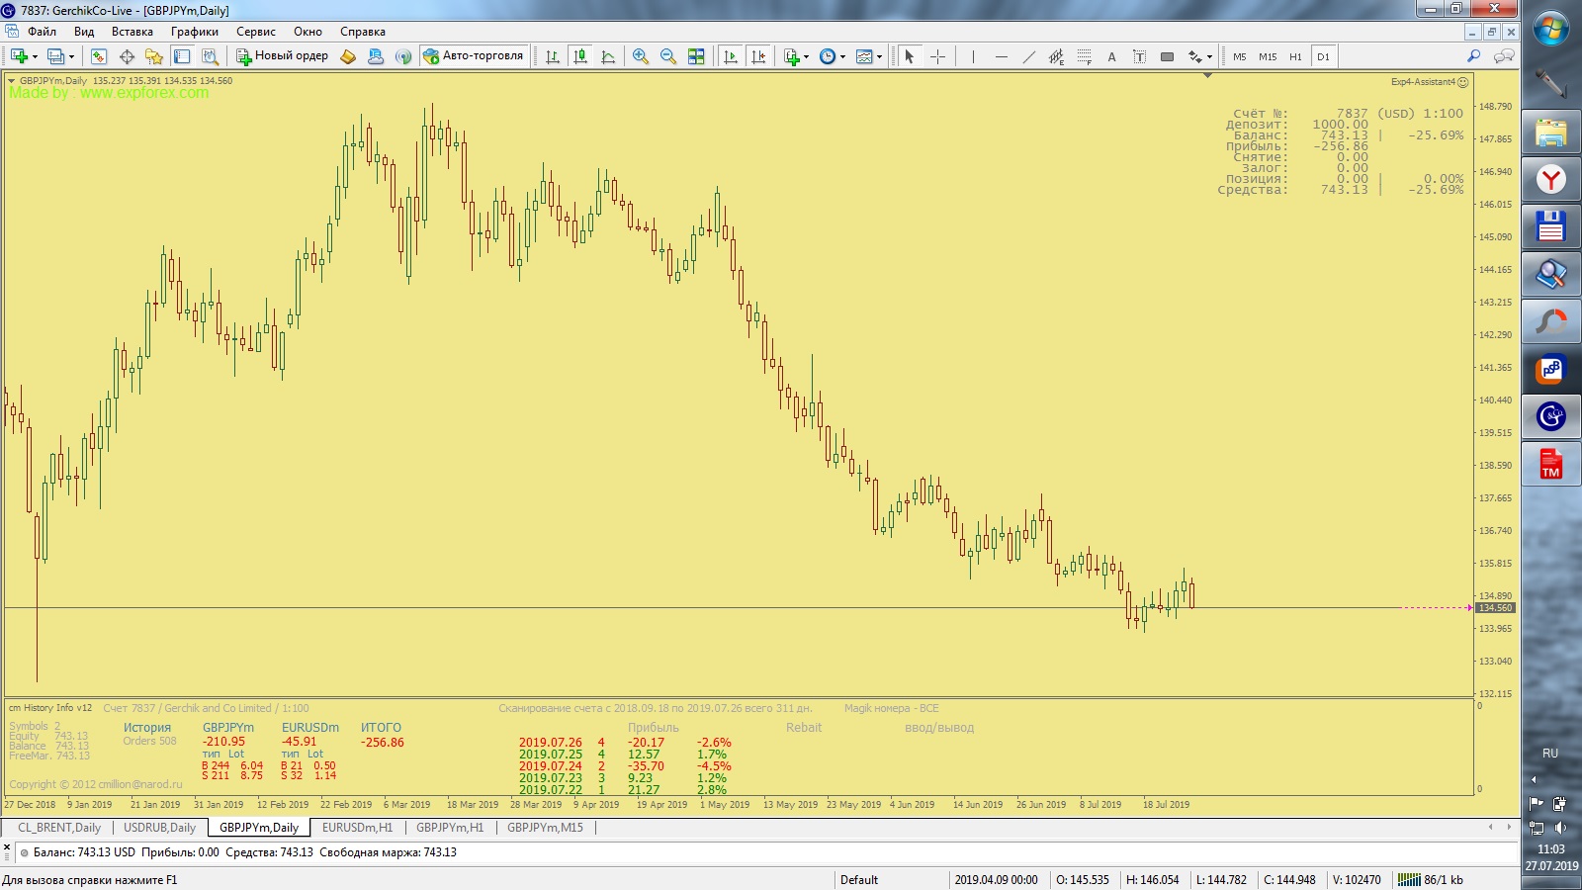Open the indicators list icon
The height and width of the screenshot is (890, 1582).
pos(791,56)
